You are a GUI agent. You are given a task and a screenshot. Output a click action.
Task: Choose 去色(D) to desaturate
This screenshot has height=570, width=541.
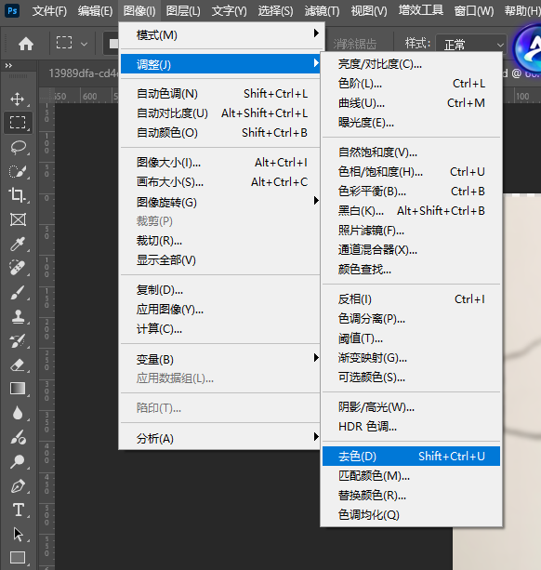[411, 456]
